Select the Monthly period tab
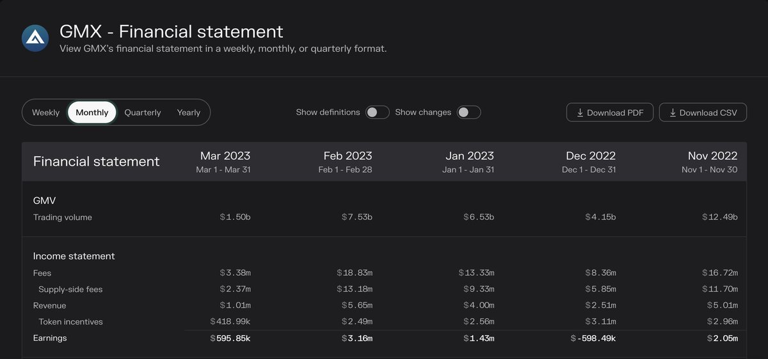Viewport: 768px width, 359px height. 92,113
